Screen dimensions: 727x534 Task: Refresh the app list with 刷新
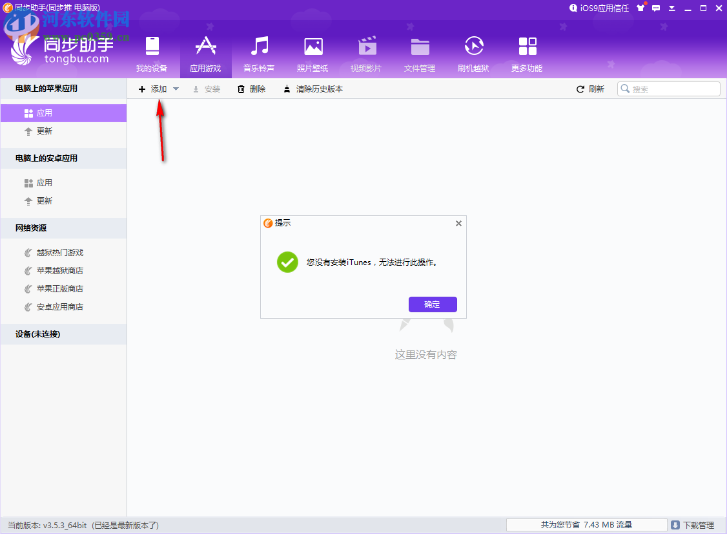(589, 89)
